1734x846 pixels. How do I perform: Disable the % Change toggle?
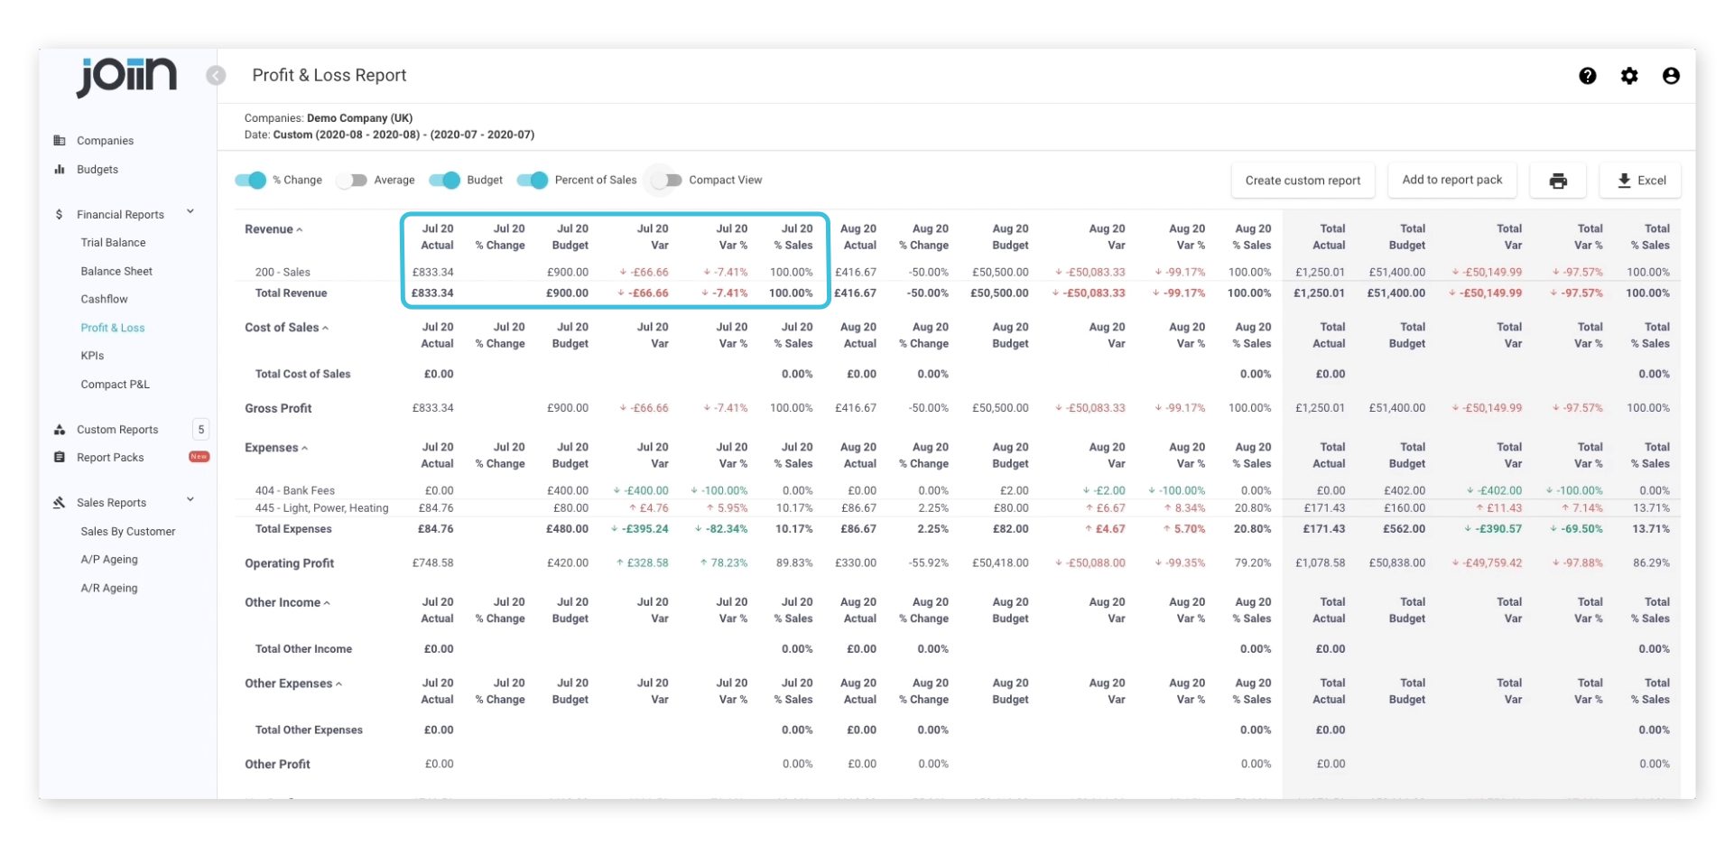249,181
